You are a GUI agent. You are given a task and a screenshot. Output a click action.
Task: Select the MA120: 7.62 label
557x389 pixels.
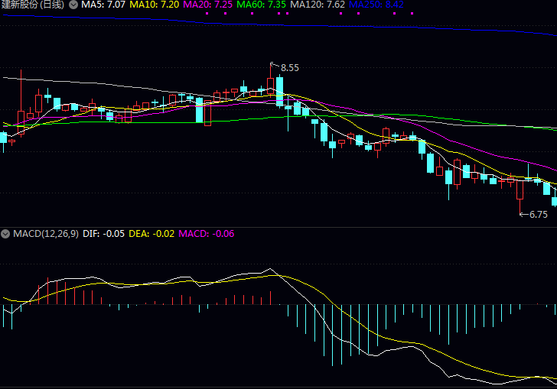[317, 5]
